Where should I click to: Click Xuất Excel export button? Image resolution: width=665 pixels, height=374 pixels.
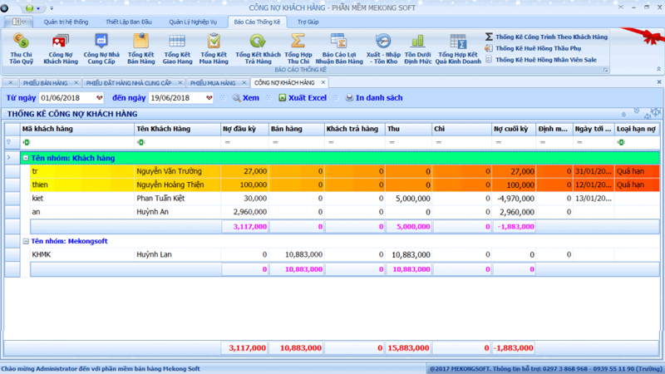(x=303, y=98)
